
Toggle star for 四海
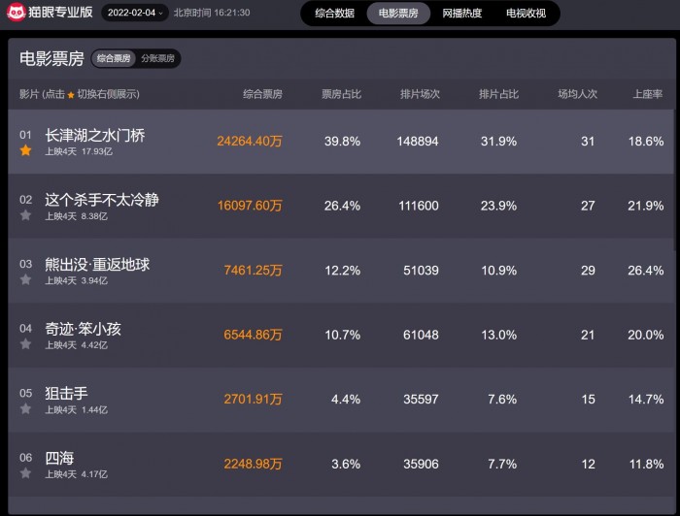(25, 472)
